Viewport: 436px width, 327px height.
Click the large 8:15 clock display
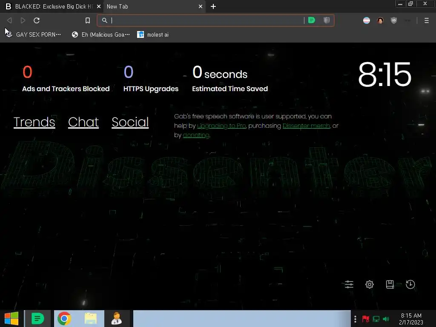pos(384,74)
